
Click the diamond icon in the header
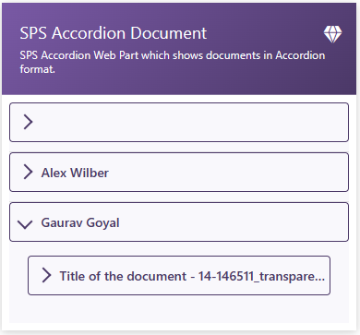click(332, 34)
